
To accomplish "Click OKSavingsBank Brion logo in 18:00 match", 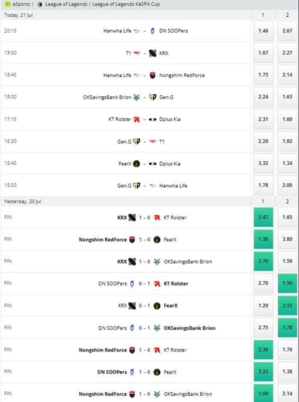I will (x=137, y=97).
